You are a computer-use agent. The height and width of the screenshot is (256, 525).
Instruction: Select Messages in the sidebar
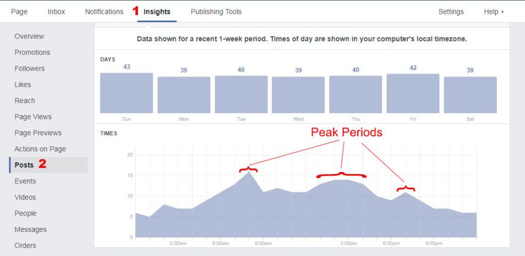[x=30, y=229]
